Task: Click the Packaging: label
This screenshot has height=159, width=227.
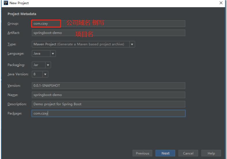Action: pyautogui.click(x=16, y=65)
